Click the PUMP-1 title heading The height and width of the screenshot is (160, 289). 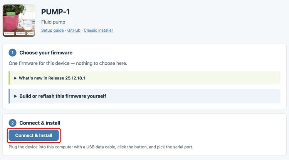(x=55, y=12)
